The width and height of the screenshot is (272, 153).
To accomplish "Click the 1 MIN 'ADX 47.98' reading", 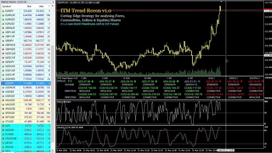I will coord(84,81).
